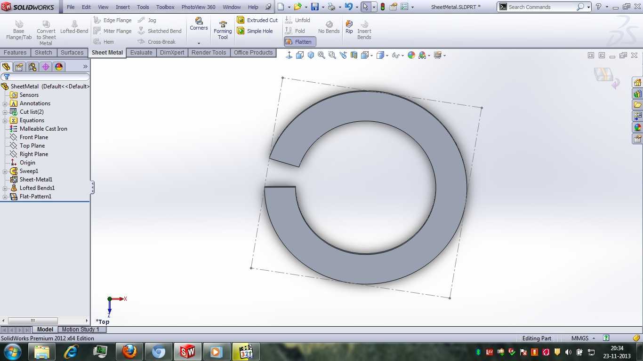
Task: Open the ConfigurationManager tab
Action: (x=32, y=67)
